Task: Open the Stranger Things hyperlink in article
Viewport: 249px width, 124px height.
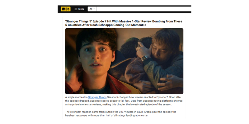Action: click(97, 97)
